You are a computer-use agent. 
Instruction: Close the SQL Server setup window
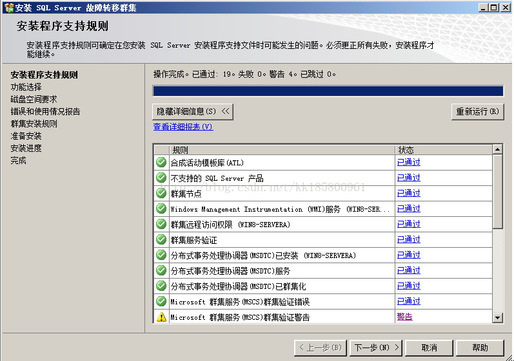[506, 8]
